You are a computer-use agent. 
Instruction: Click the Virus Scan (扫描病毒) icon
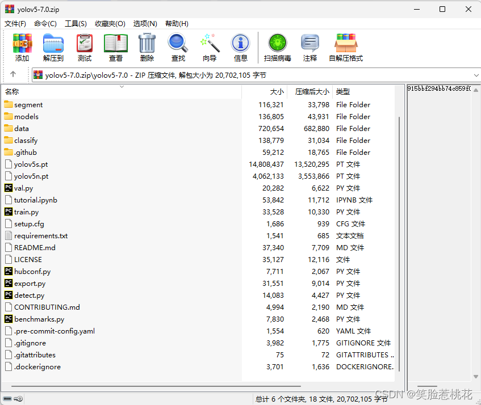pos(277,43)
